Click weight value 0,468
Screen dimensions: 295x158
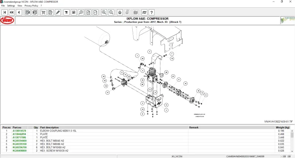pos(281,134)
